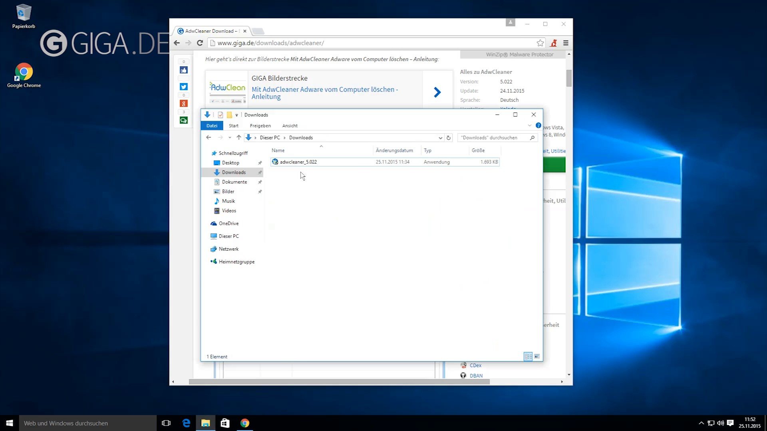Open the DBAN link in the sidebar
The image size is (767, 431).
point(476,376)
